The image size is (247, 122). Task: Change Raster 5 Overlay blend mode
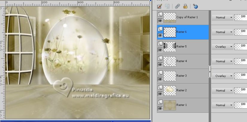[x=222, y=47]
